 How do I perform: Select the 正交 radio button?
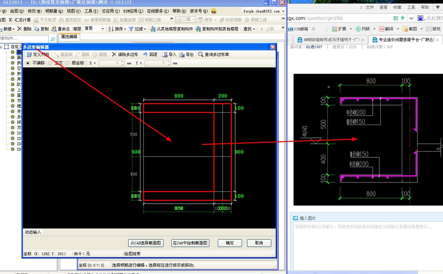pos(50,63)
